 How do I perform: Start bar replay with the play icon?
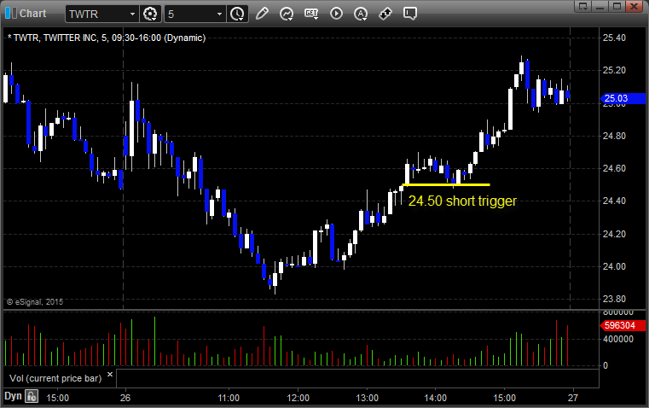[x=336, y=14]
